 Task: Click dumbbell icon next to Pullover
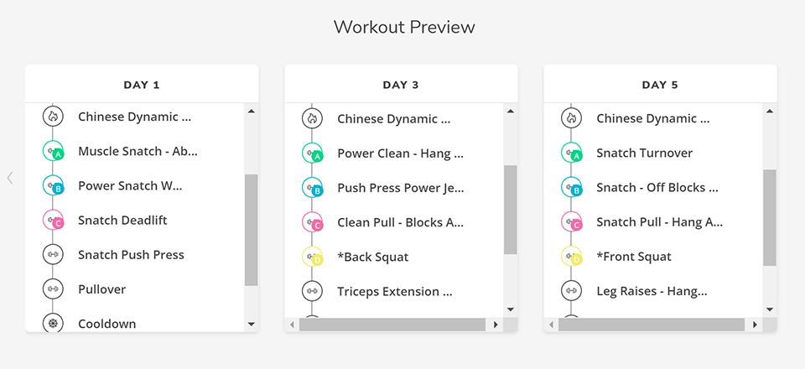(52, 289)
